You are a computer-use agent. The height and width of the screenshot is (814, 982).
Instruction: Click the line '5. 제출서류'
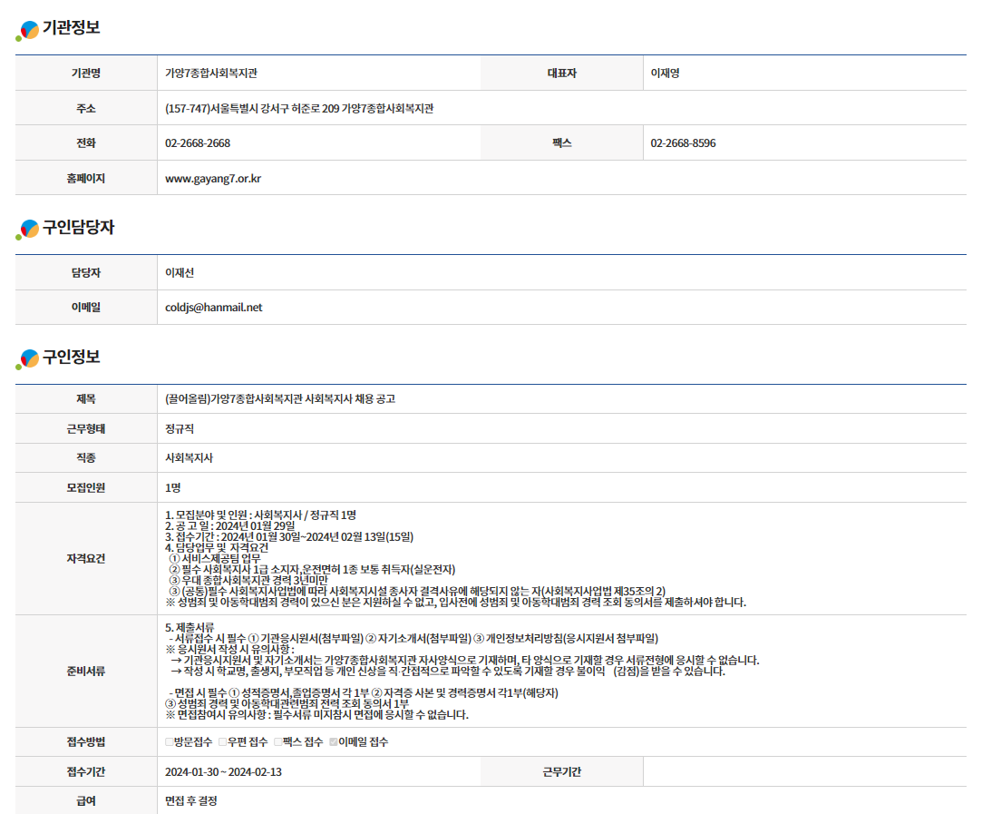pos(190,627)
